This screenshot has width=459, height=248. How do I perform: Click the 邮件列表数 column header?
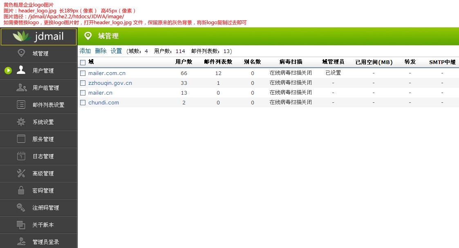click(x=218, y=62)
